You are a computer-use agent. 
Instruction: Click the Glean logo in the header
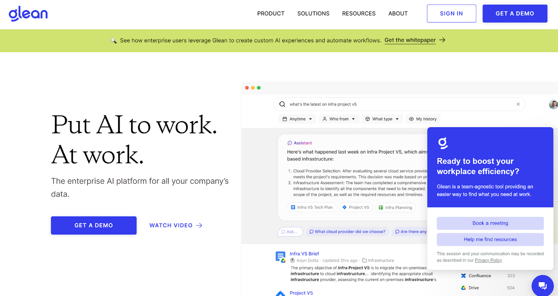(x=28, y=14)
